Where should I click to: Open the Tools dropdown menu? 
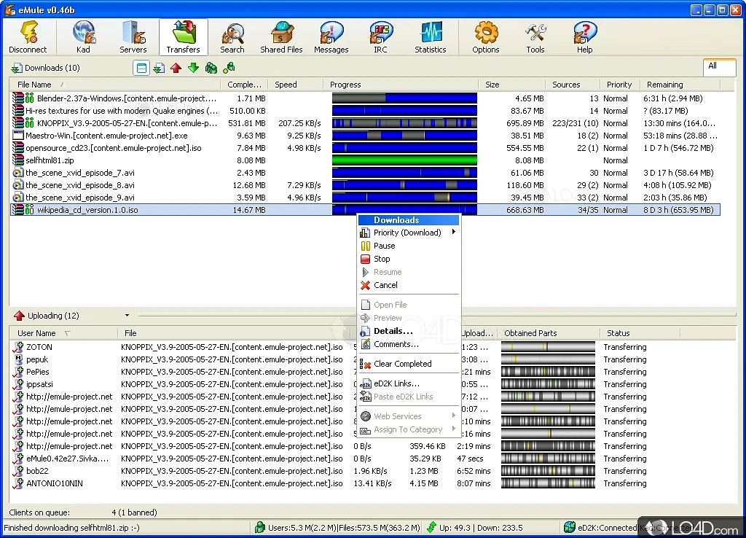535,36
